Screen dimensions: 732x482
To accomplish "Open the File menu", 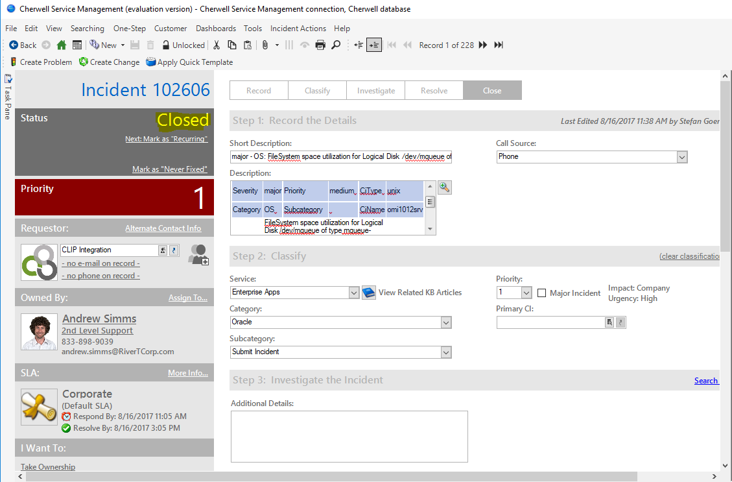I will tap(11, 29).
